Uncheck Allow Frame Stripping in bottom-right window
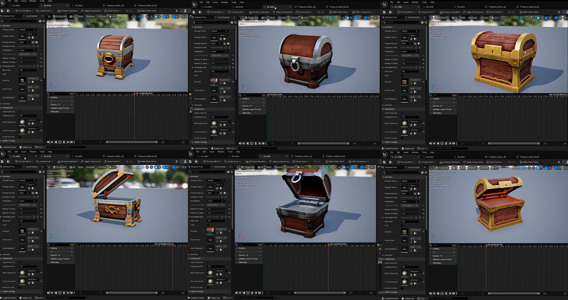The height and width of the screenshot is (300, 568). click(x=402, y=263)
